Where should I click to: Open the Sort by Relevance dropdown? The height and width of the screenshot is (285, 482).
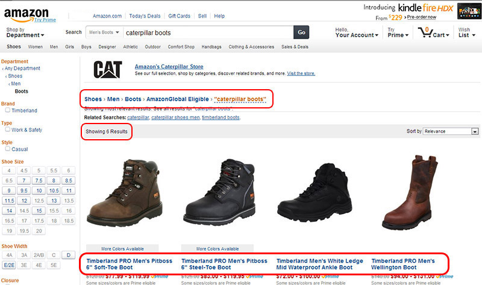point(451,131)
